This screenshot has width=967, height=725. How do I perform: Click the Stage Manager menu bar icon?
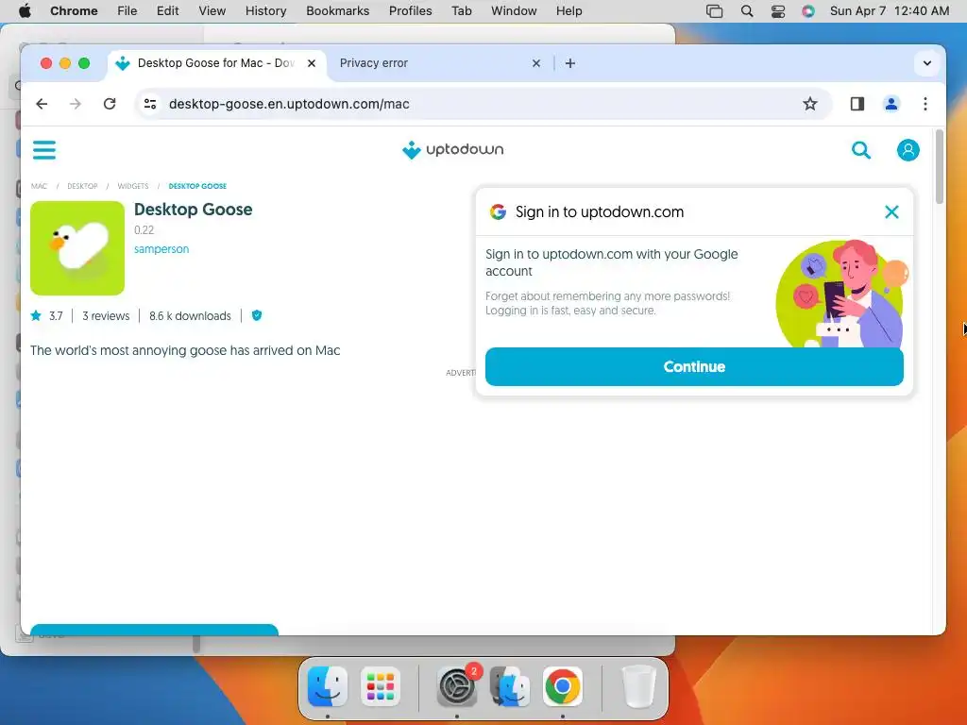(x=714, y=11)
